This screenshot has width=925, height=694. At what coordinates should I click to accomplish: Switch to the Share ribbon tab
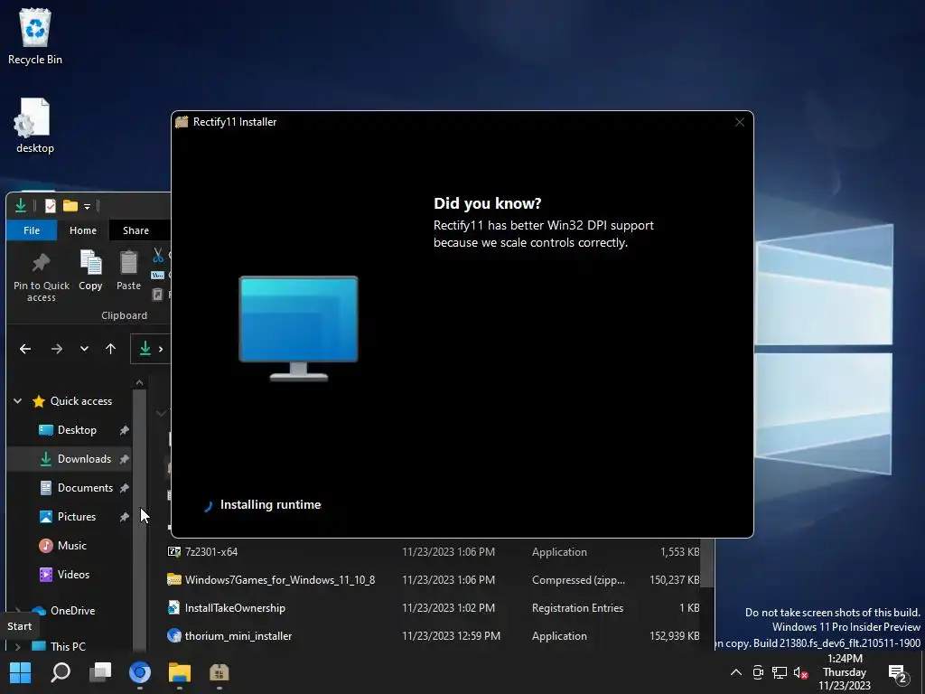pyautogui.click(x=135, y=230)
